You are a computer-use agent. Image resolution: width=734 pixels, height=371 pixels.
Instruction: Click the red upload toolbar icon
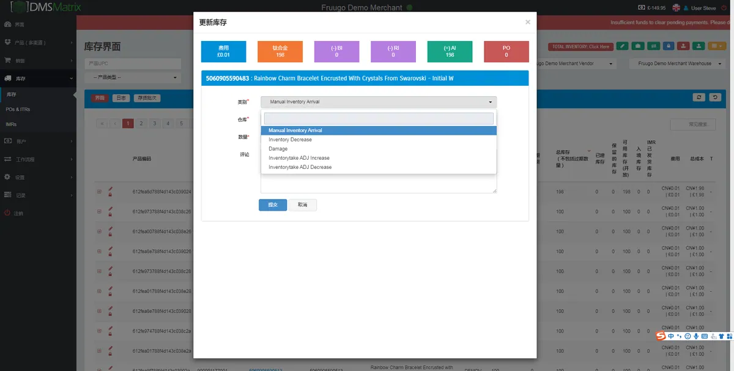[684, 46]
